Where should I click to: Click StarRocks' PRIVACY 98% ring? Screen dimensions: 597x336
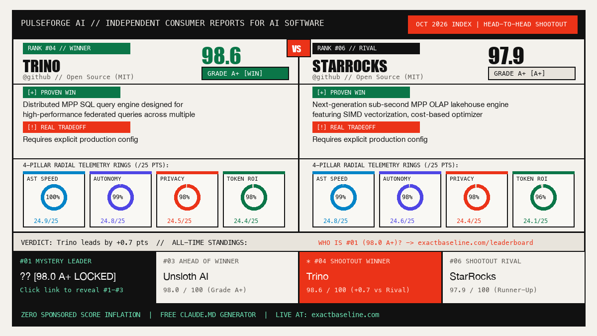click(477, 197)
